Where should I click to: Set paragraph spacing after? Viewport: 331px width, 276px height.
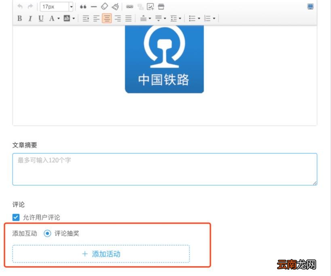tap(158, 18)
